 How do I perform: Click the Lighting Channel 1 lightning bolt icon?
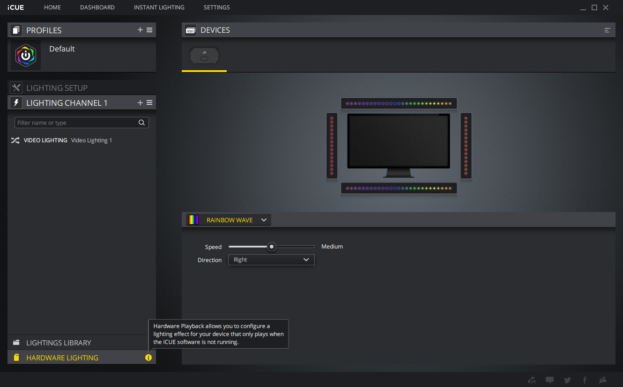coord(16,102)
